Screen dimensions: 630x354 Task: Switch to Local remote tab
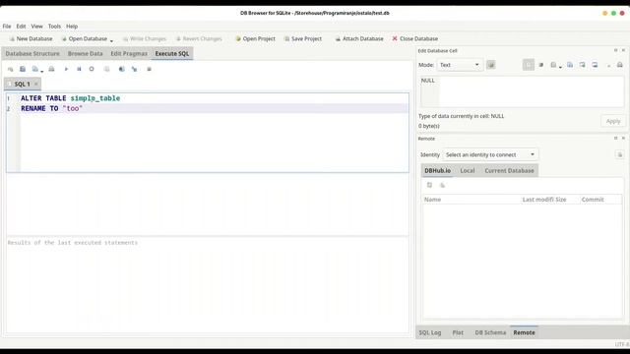468,170
